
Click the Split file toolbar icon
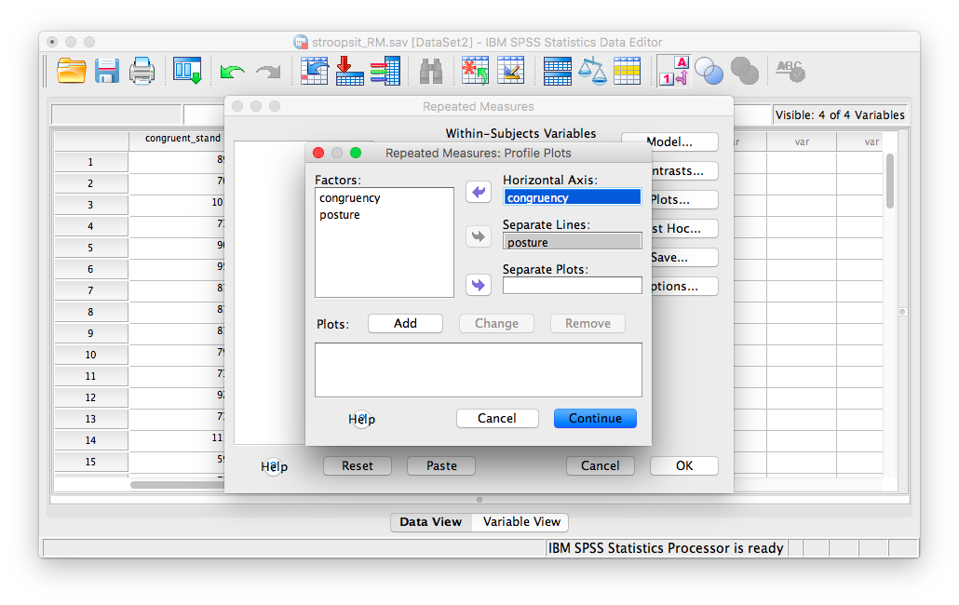(x=557, y=72)
